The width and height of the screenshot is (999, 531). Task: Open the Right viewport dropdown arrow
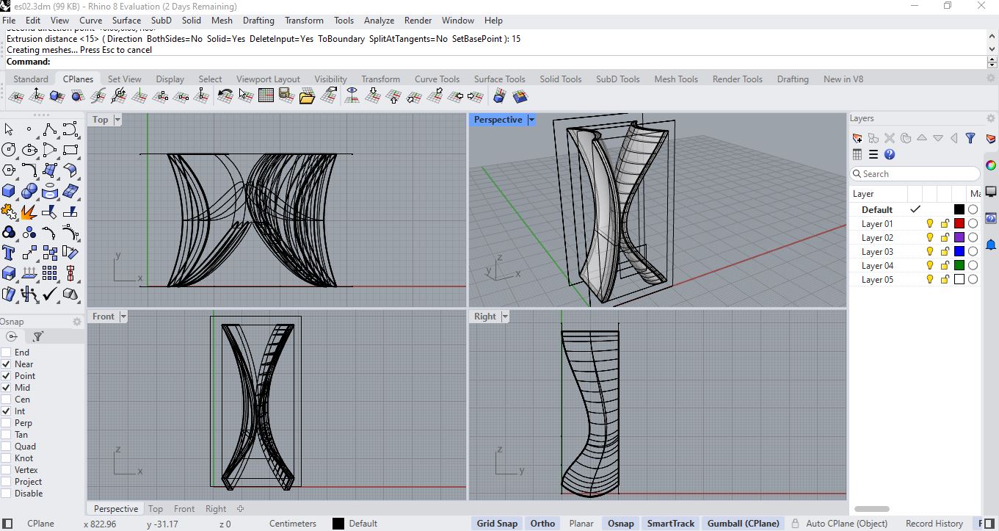pos(504,317)
